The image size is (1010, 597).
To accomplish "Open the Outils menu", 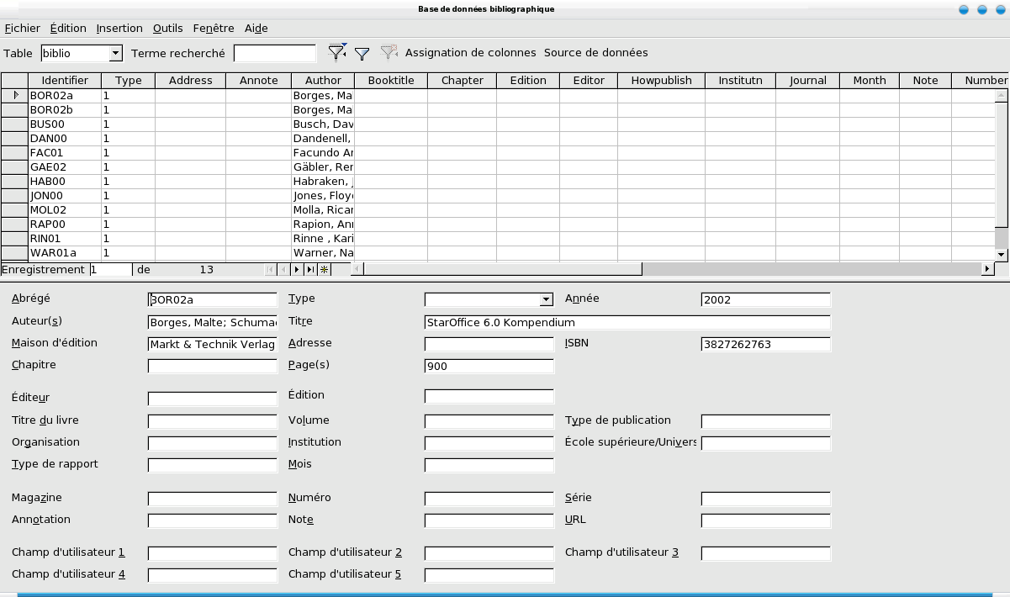I will point(168,29).
